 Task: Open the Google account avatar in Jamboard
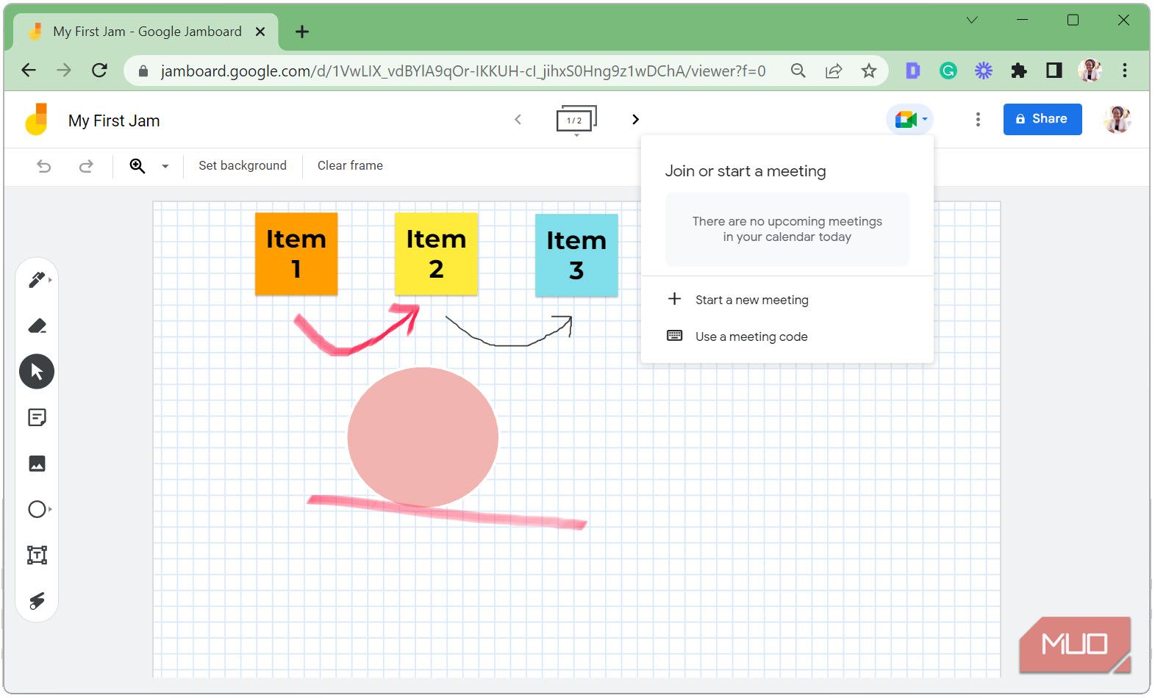point(1118,119)
